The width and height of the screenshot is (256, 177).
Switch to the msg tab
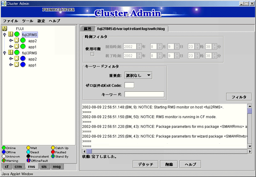pos(57,167)
